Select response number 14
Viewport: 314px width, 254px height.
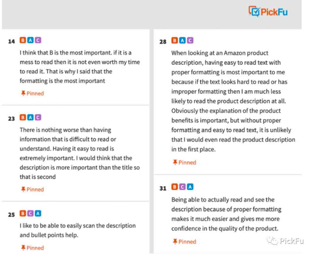(x=11, y=41)
